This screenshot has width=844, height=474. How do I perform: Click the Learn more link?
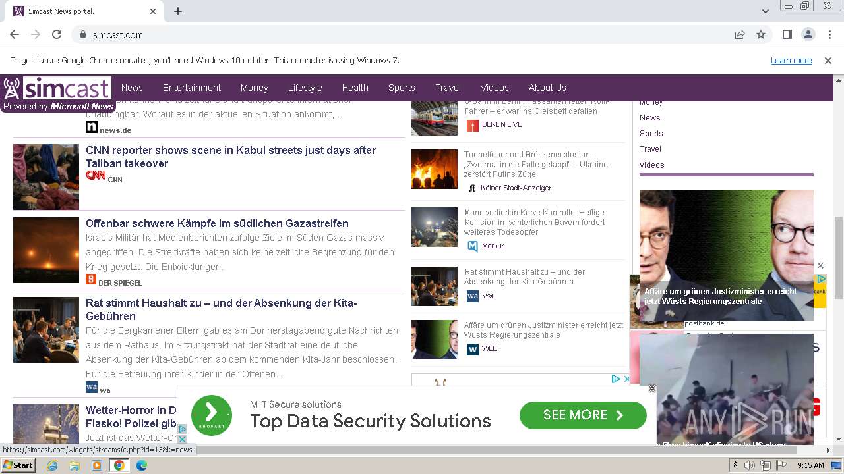click(x=791, y=61)
